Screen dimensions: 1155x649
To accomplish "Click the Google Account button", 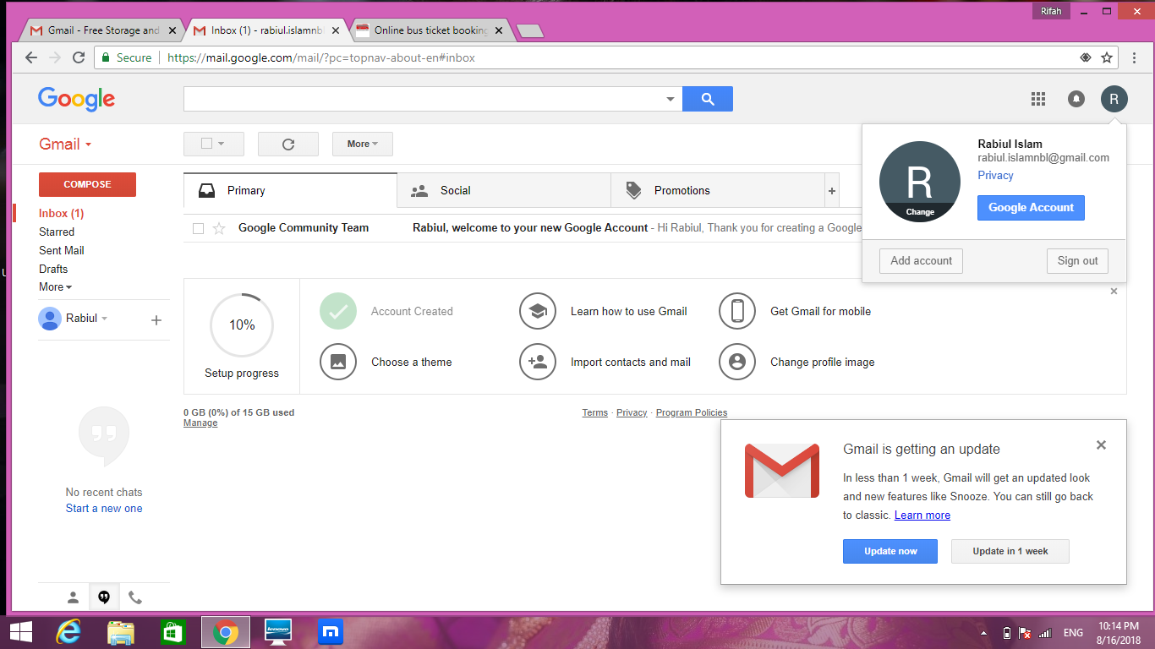I will pos(1031,208).
